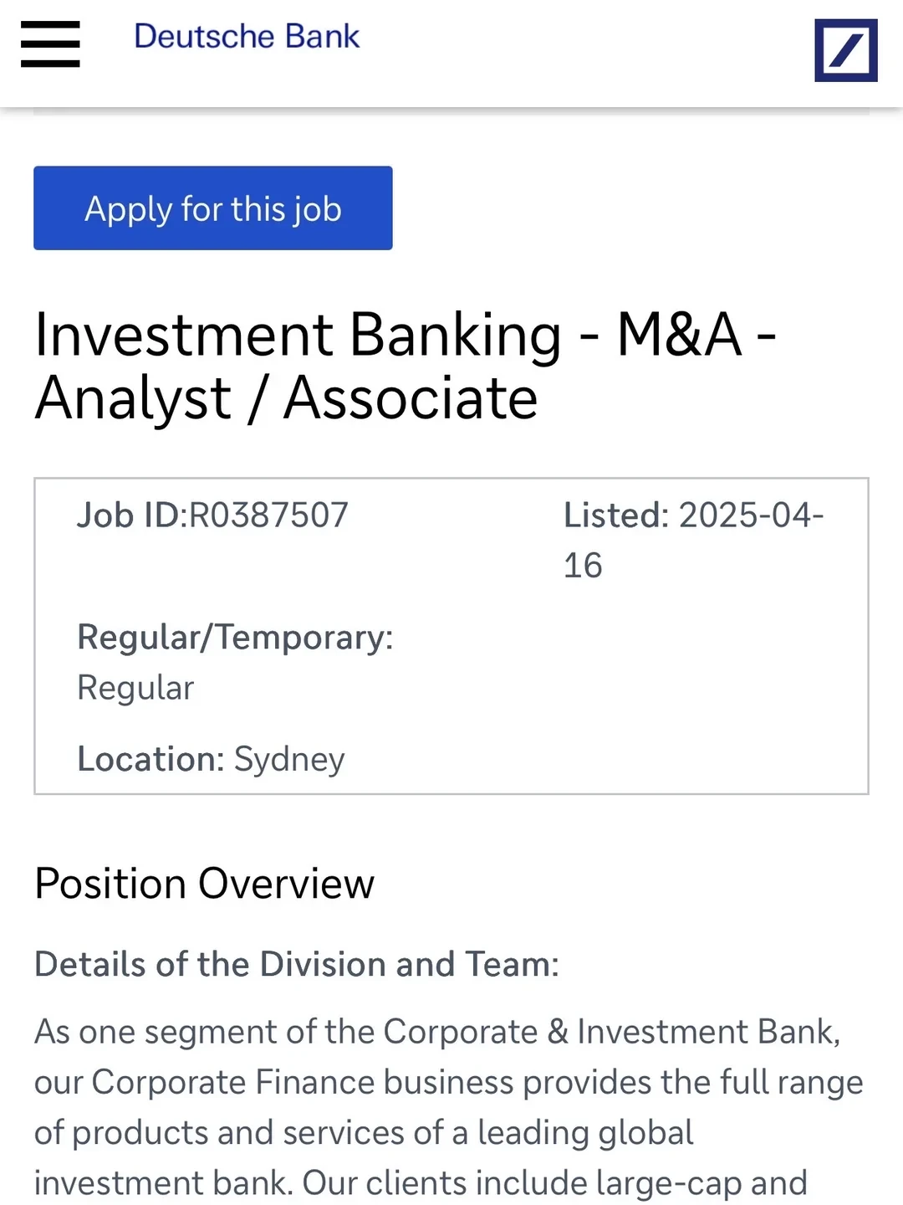903x1205 pixels.
Task: Click the Analyst / Associate title line
Action: (x=286, y=398)
